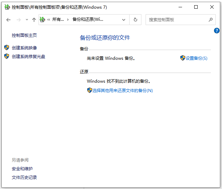Go up one level arrow

point(34,20)
